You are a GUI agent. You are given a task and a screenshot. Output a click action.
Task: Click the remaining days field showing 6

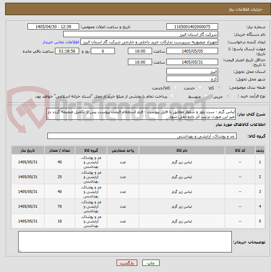(103, 51)
